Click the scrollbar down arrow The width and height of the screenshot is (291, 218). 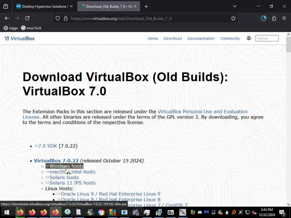288,204
